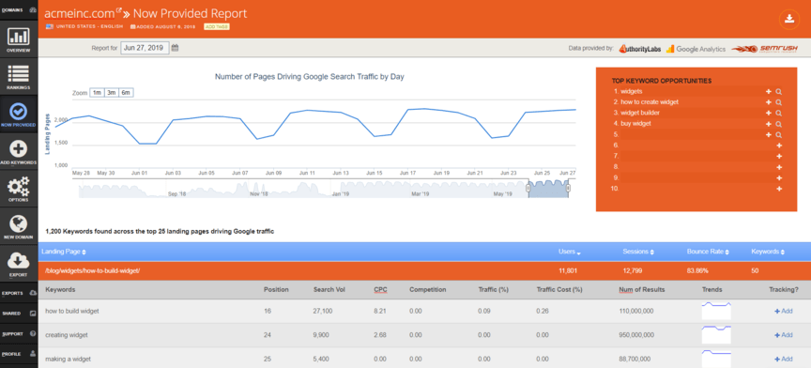Click the Export cloud download icon
Screen dimensions: 811x368
coord(19,261)
